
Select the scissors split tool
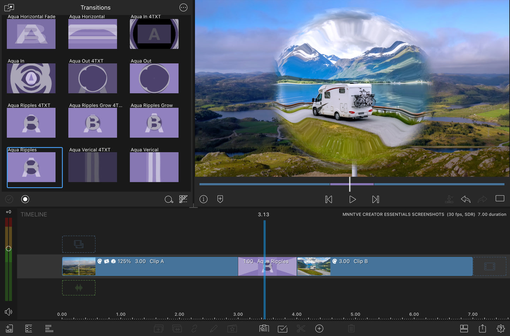tap(301, 329)
